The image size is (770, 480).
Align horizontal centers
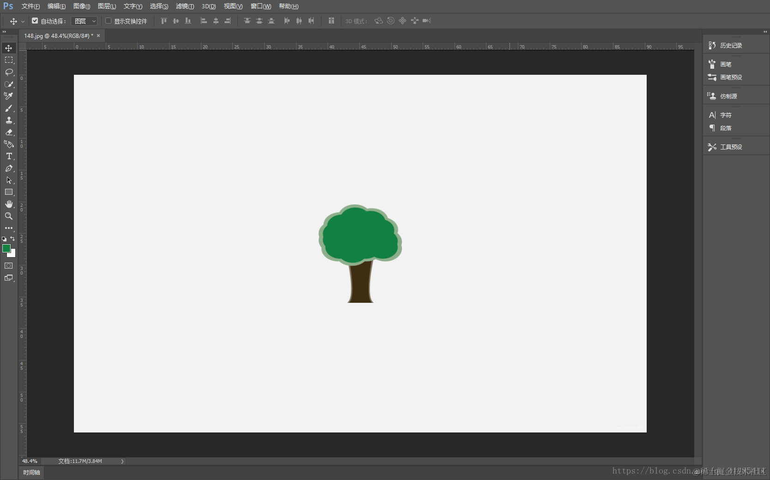pos(216,21)
